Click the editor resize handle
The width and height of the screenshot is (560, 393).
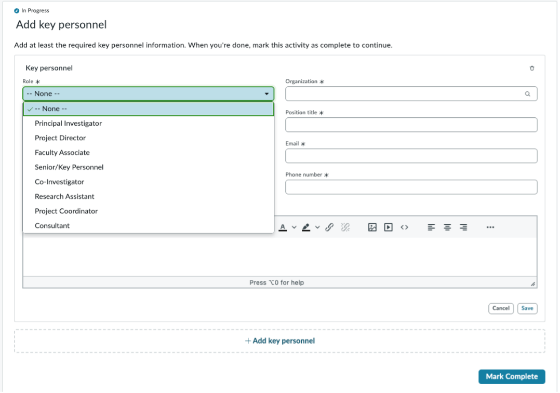pos(532,284)
